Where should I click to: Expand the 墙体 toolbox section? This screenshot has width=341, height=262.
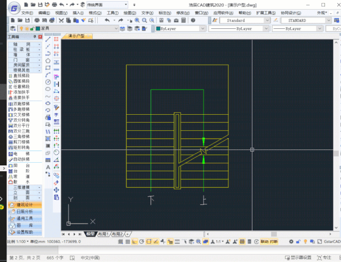pos(25,55)
